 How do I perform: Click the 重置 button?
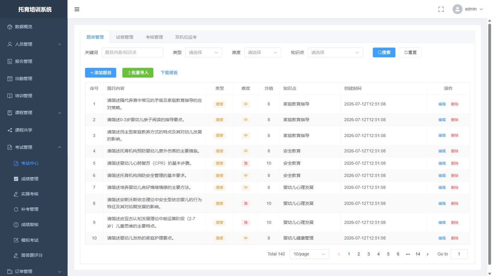[410, 52]
